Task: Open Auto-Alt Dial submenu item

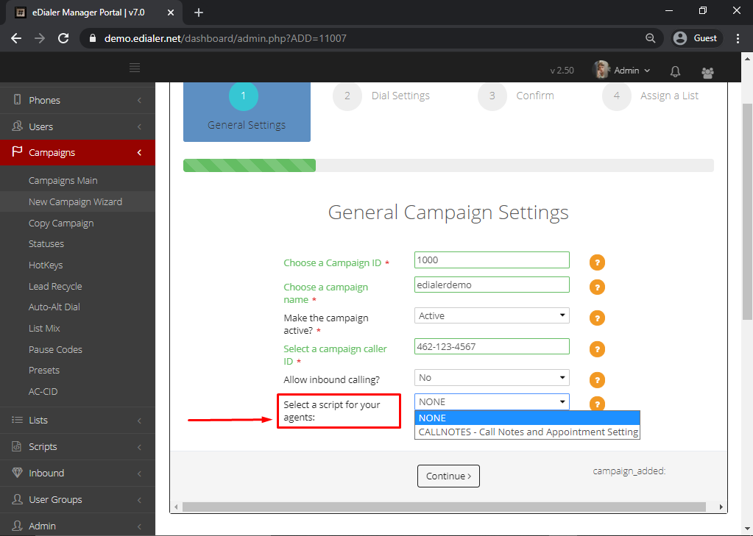Action: click(x=54, y=307)
